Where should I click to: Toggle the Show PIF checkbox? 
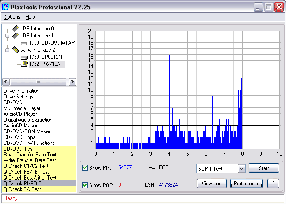[x=85, y=167]
